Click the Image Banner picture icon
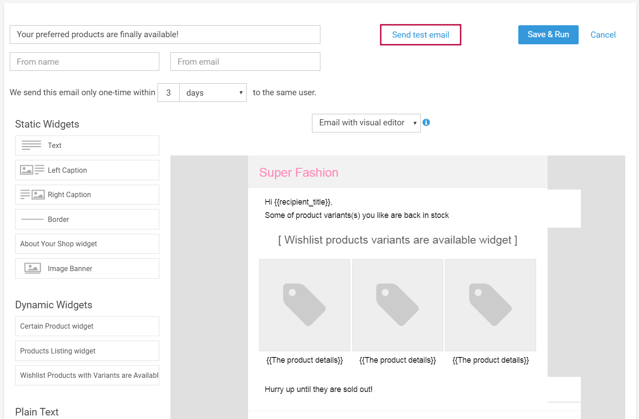Screen dimensions: 639x419 coord(33,268)
